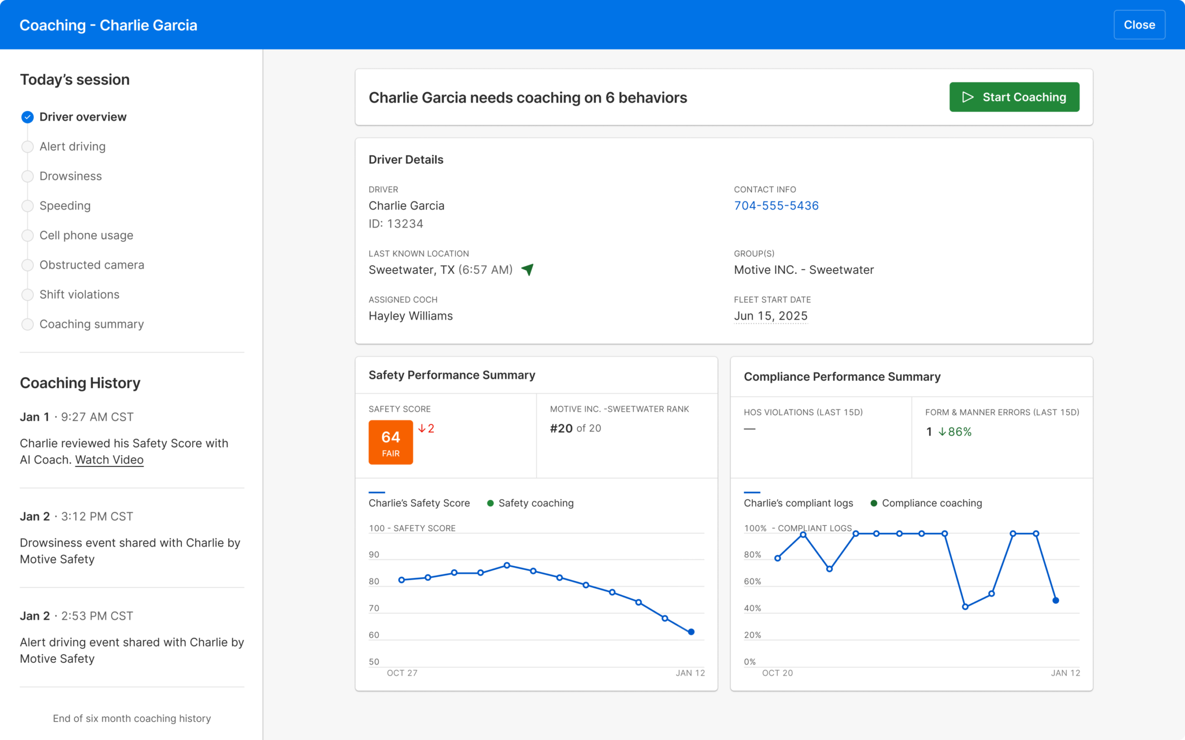Open the Cell phone usage step

(86, 235)
